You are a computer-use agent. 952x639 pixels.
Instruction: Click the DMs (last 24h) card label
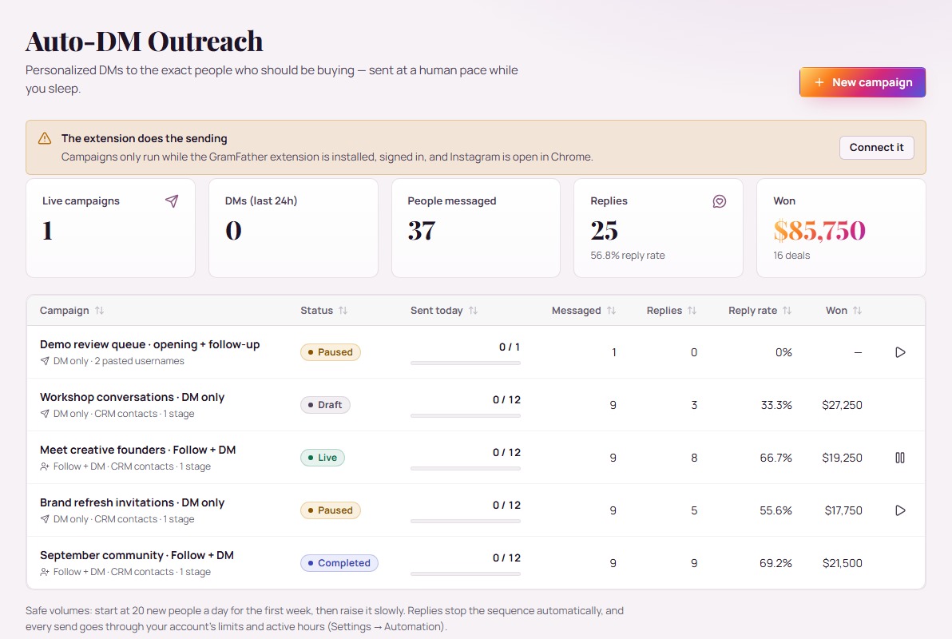pyautogui.click(x=261, y=201)
